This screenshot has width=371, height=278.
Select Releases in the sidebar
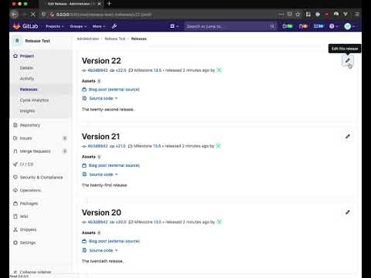pos(29,90)
